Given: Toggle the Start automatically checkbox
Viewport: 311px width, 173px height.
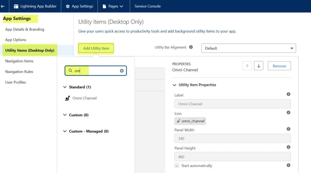Looking at the screenshot, I should [177, 165].
